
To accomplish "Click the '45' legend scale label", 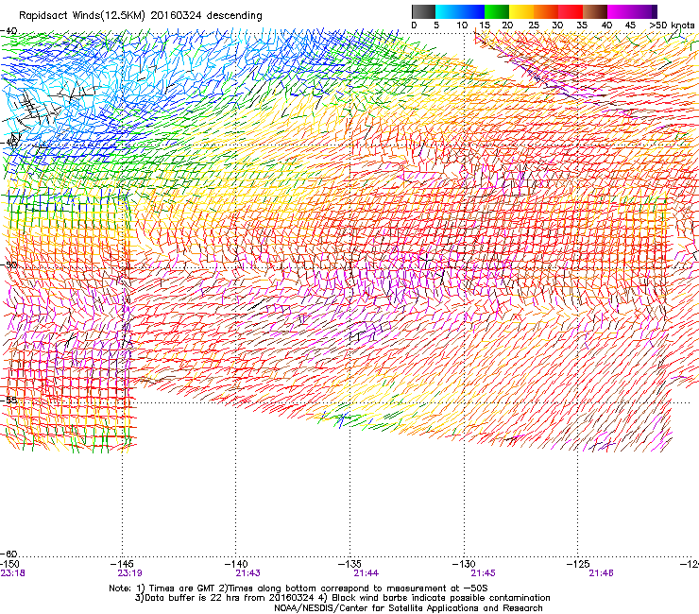I will tap(630, 26).
